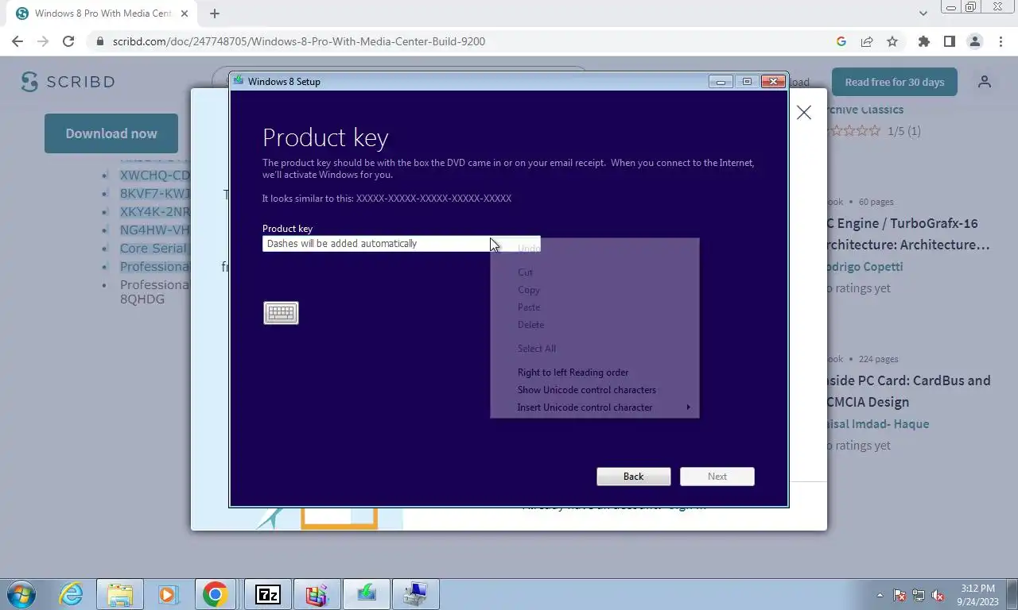This screenshot has height=610, width=1018.
Task: Select Show Unicode control characters
Action: point(586,390)
